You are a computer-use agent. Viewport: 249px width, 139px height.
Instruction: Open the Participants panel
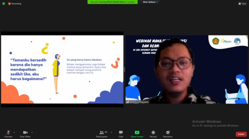click(x=101, y=133)
